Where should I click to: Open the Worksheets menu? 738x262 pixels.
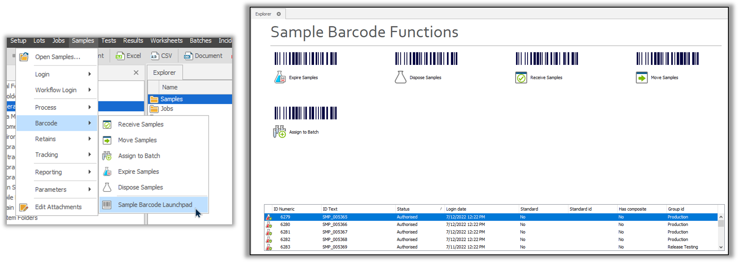(x=166, y=41)
